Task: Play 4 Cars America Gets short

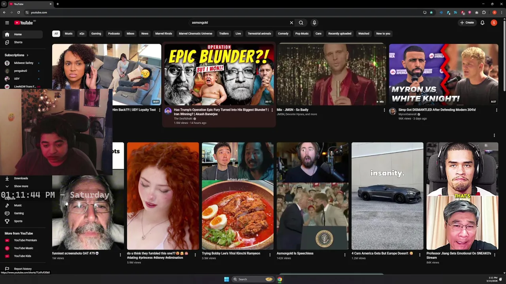Action: point(387,196)
